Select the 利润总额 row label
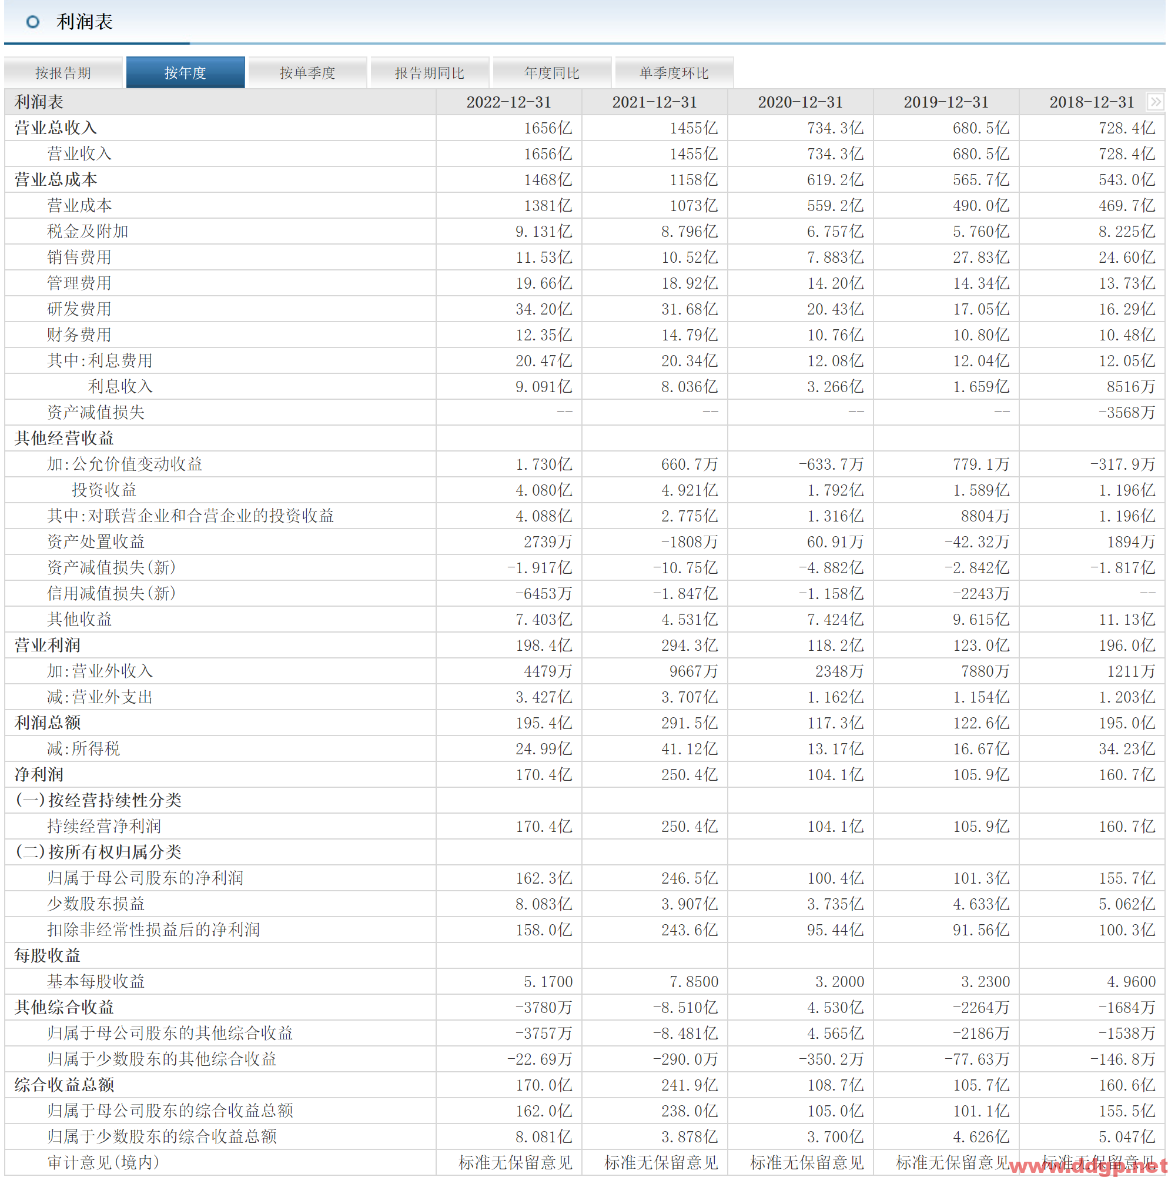Screen dimensions: 1168x1177 click(x=48, y=723)
